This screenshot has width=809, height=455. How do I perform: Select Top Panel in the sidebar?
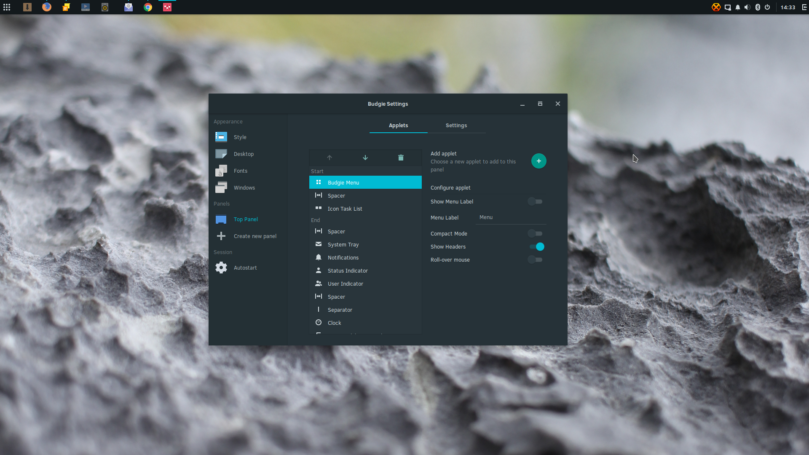pyautogui.click(x=248, y=219)
